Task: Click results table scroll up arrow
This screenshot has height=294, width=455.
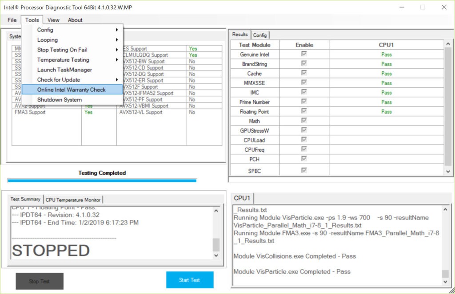Action: [448, 44]
